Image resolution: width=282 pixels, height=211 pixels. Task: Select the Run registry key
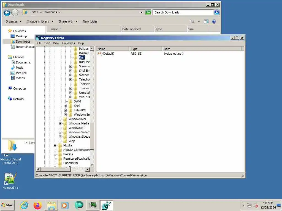click(82, 57)
